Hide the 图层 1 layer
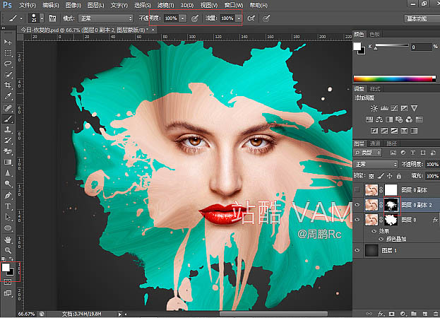Image resolution: width=440 pixels, height=318 pixels. coord(357,249)
